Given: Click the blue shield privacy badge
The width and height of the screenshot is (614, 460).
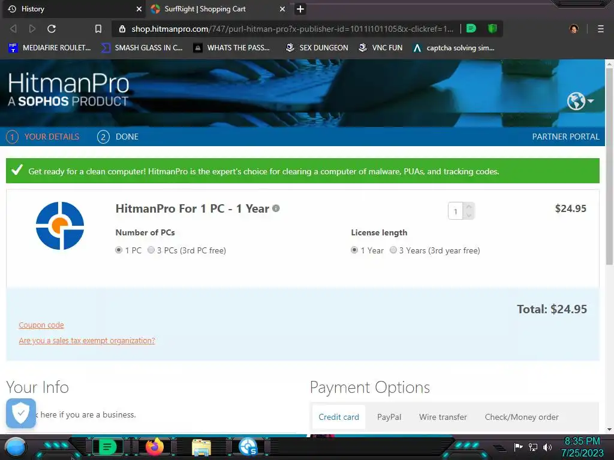Looking at the screenshot, I should [21, 413].
